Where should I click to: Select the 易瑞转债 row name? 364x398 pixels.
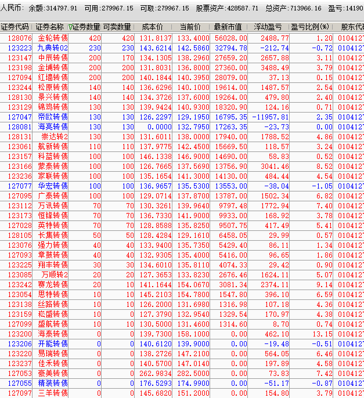pos(53,353)
